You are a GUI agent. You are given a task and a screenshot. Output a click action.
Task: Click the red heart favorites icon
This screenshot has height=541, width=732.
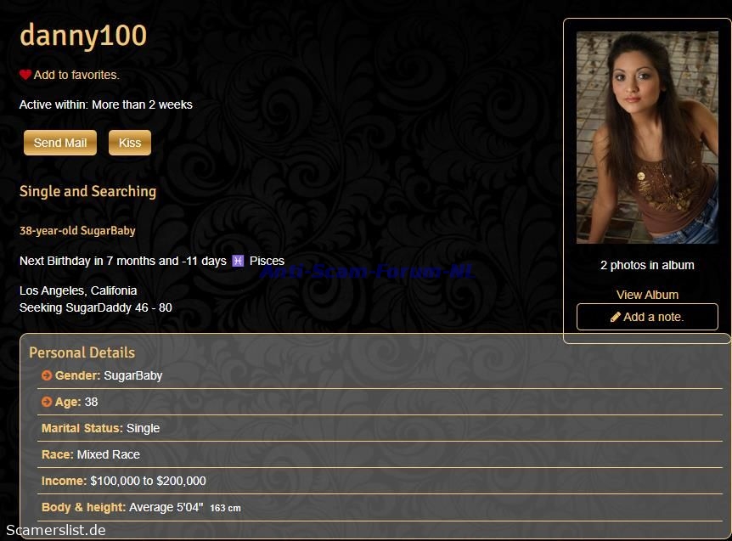[25, 75]
